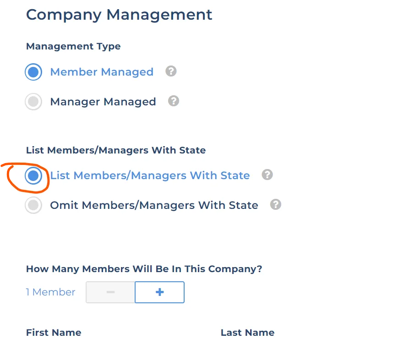The width and height of the screenshot is (404, 339).
Task: Click the plus button to add a member
Action: (159, 292)
